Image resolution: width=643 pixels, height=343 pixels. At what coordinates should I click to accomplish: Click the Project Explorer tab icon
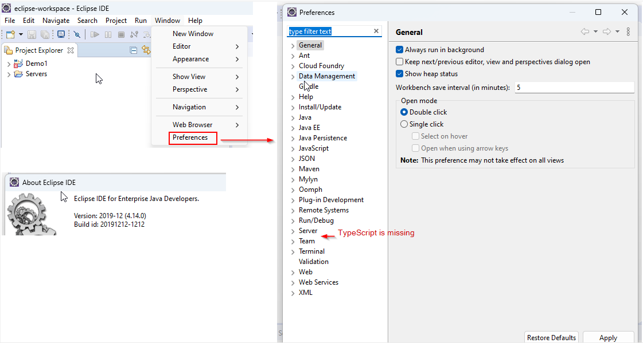click(8, 50)
